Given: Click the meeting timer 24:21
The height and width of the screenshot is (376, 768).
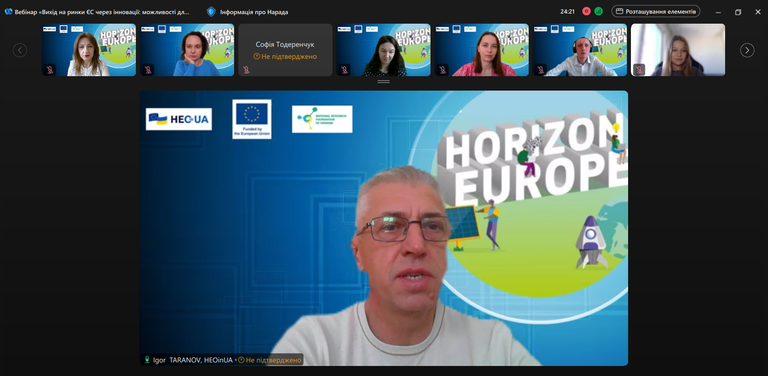Looking at the screenshot, I should 567,12.
